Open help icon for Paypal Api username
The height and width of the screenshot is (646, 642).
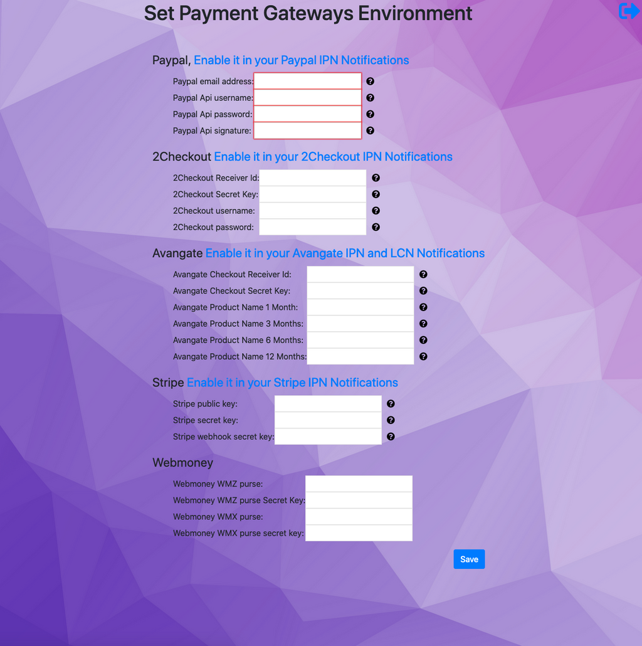tap(370, 98)
